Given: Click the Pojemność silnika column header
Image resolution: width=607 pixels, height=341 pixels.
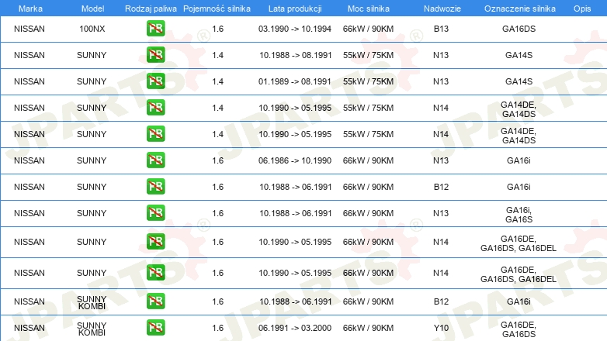Looking at the screenshot, I should 217,9.
